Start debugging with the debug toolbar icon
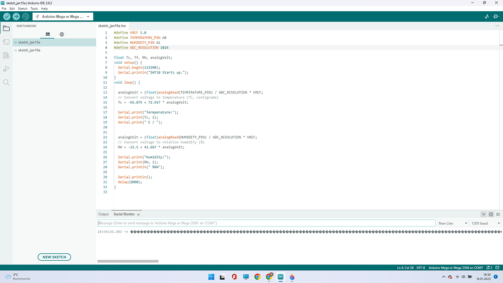Viewport: 503px width, 283px height. tap(27, 16)
